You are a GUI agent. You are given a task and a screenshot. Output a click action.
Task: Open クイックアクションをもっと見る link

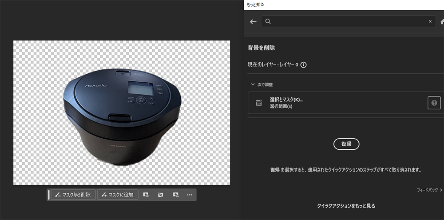(x=346, y=206)
